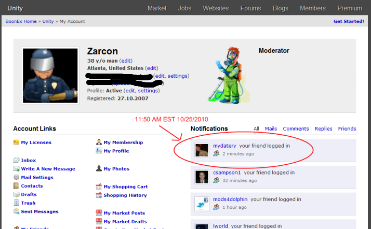Click the Get Started! link
Image resolution: width=371 pixels, height=229 pixels.
click(x=349, y=21)
